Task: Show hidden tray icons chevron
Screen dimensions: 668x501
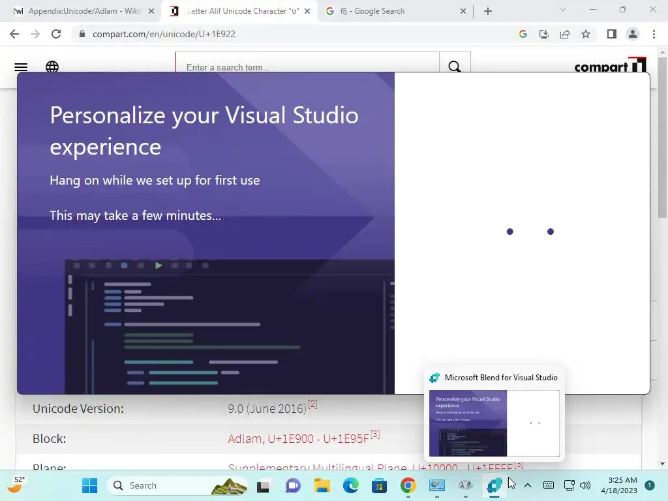Action: pyautogui.click(x=527, y=485)
